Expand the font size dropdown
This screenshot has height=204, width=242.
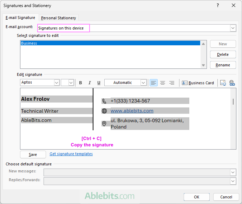click(71, 83)
